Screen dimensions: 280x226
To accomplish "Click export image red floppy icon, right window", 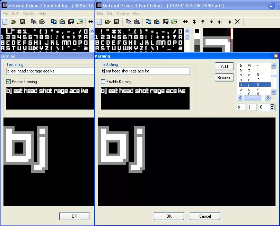I will [x=166, y=22].
